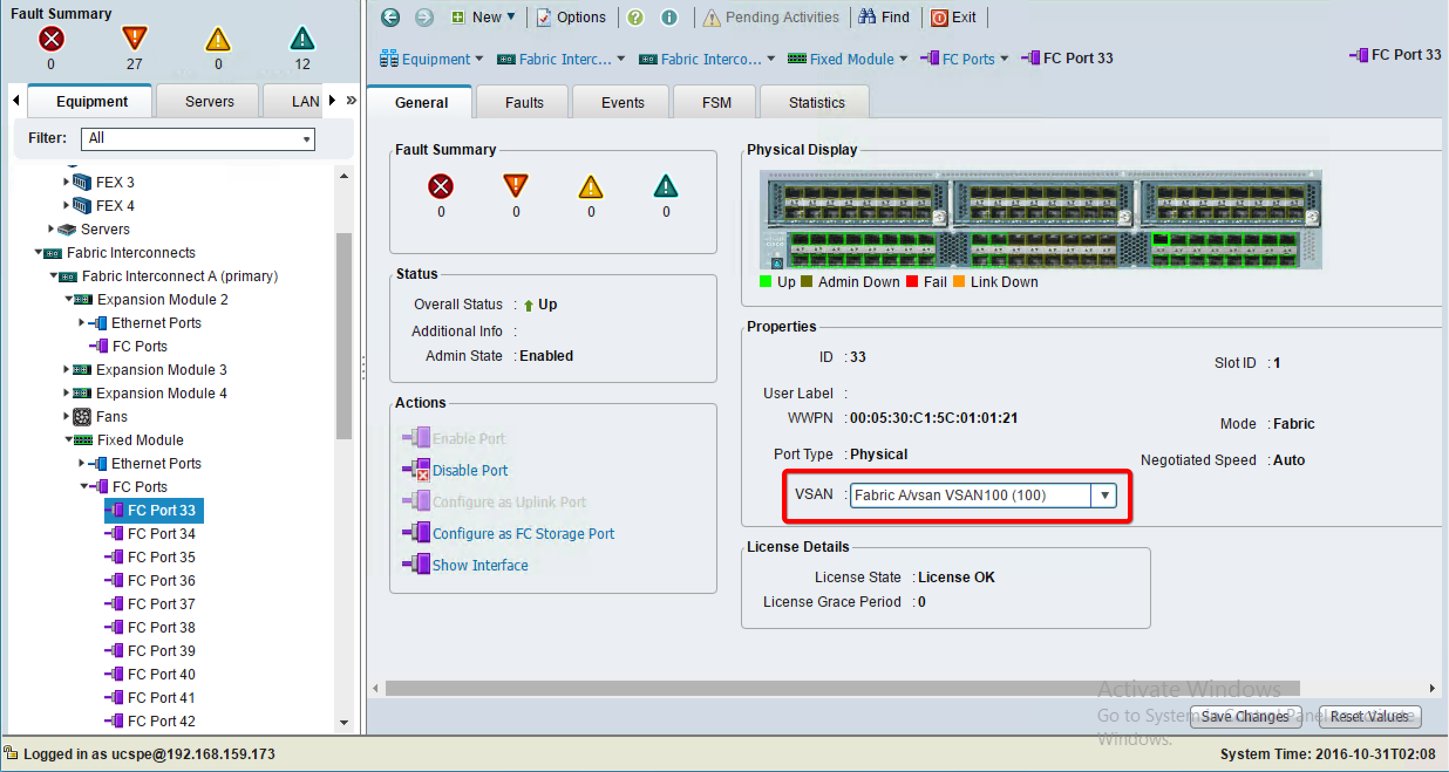
Task: Click the Fans icon in tree
Action: pyautogui.click(x=82, y=417)
